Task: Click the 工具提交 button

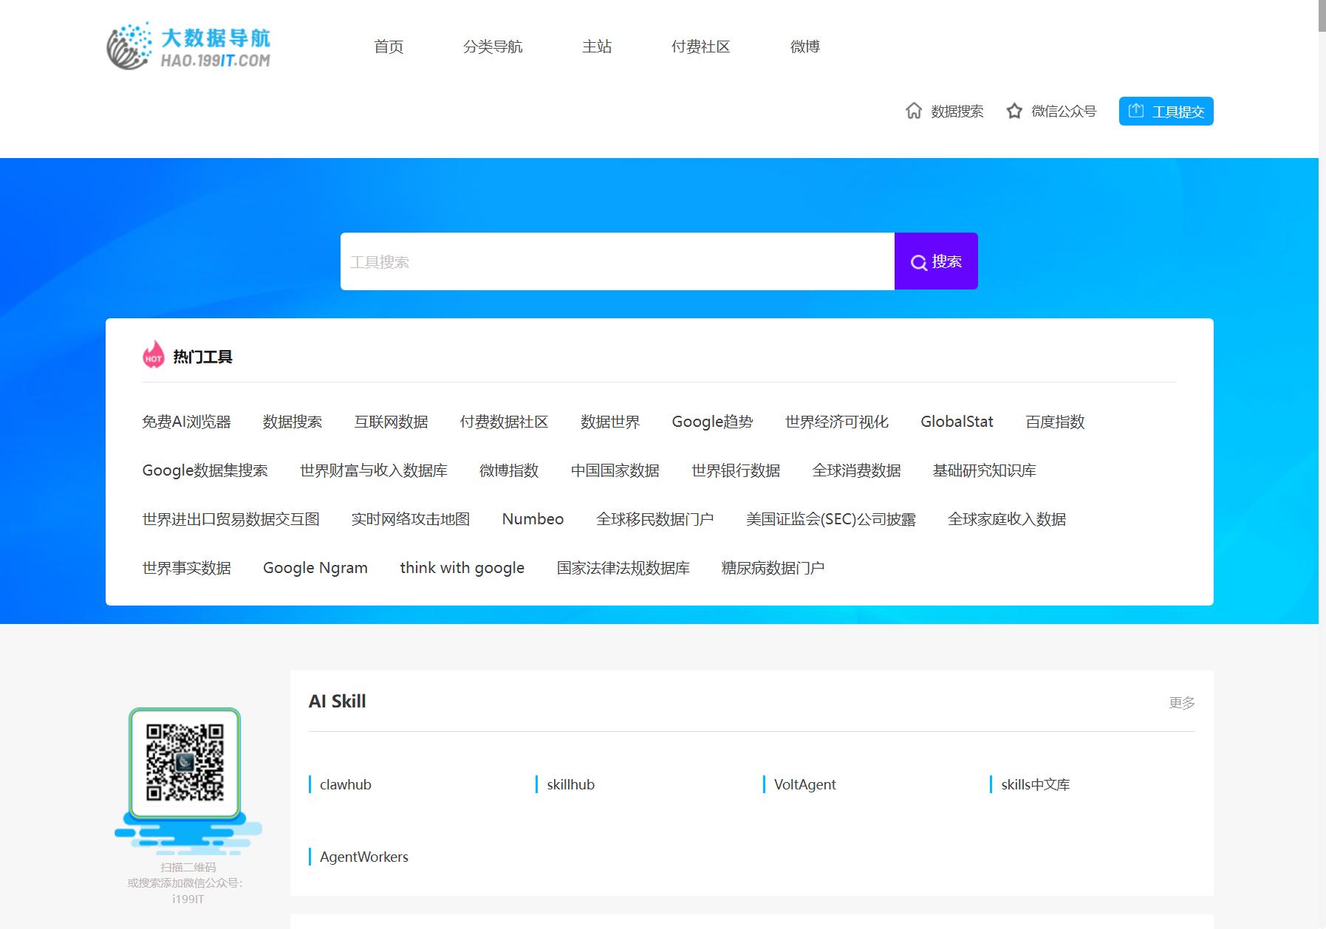Action: coord(1166,112)
